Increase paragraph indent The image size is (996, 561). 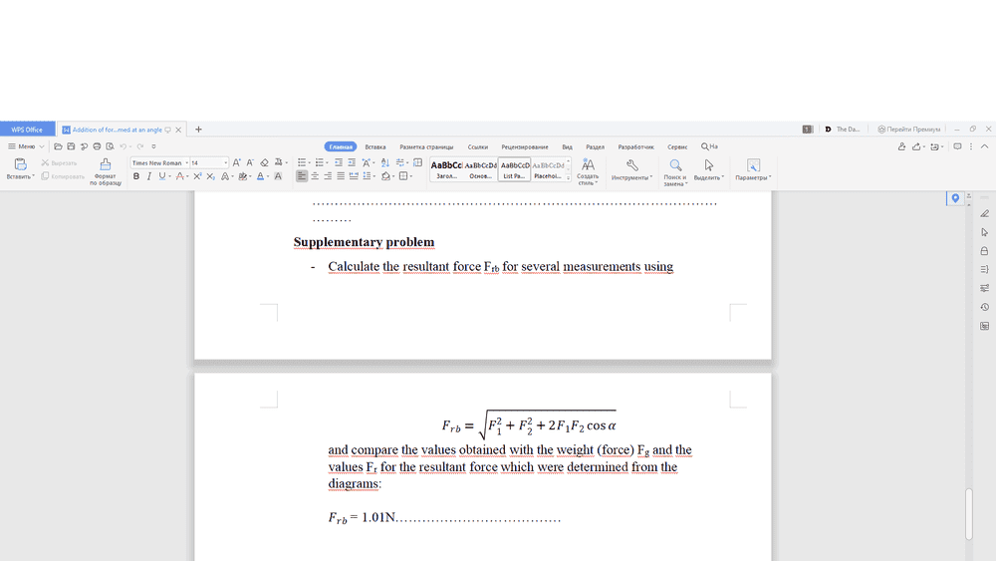[352, 162]
